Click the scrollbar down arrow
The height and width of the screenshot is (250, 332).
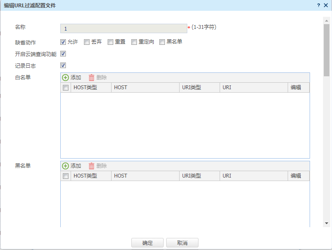[x=326, y=223]
